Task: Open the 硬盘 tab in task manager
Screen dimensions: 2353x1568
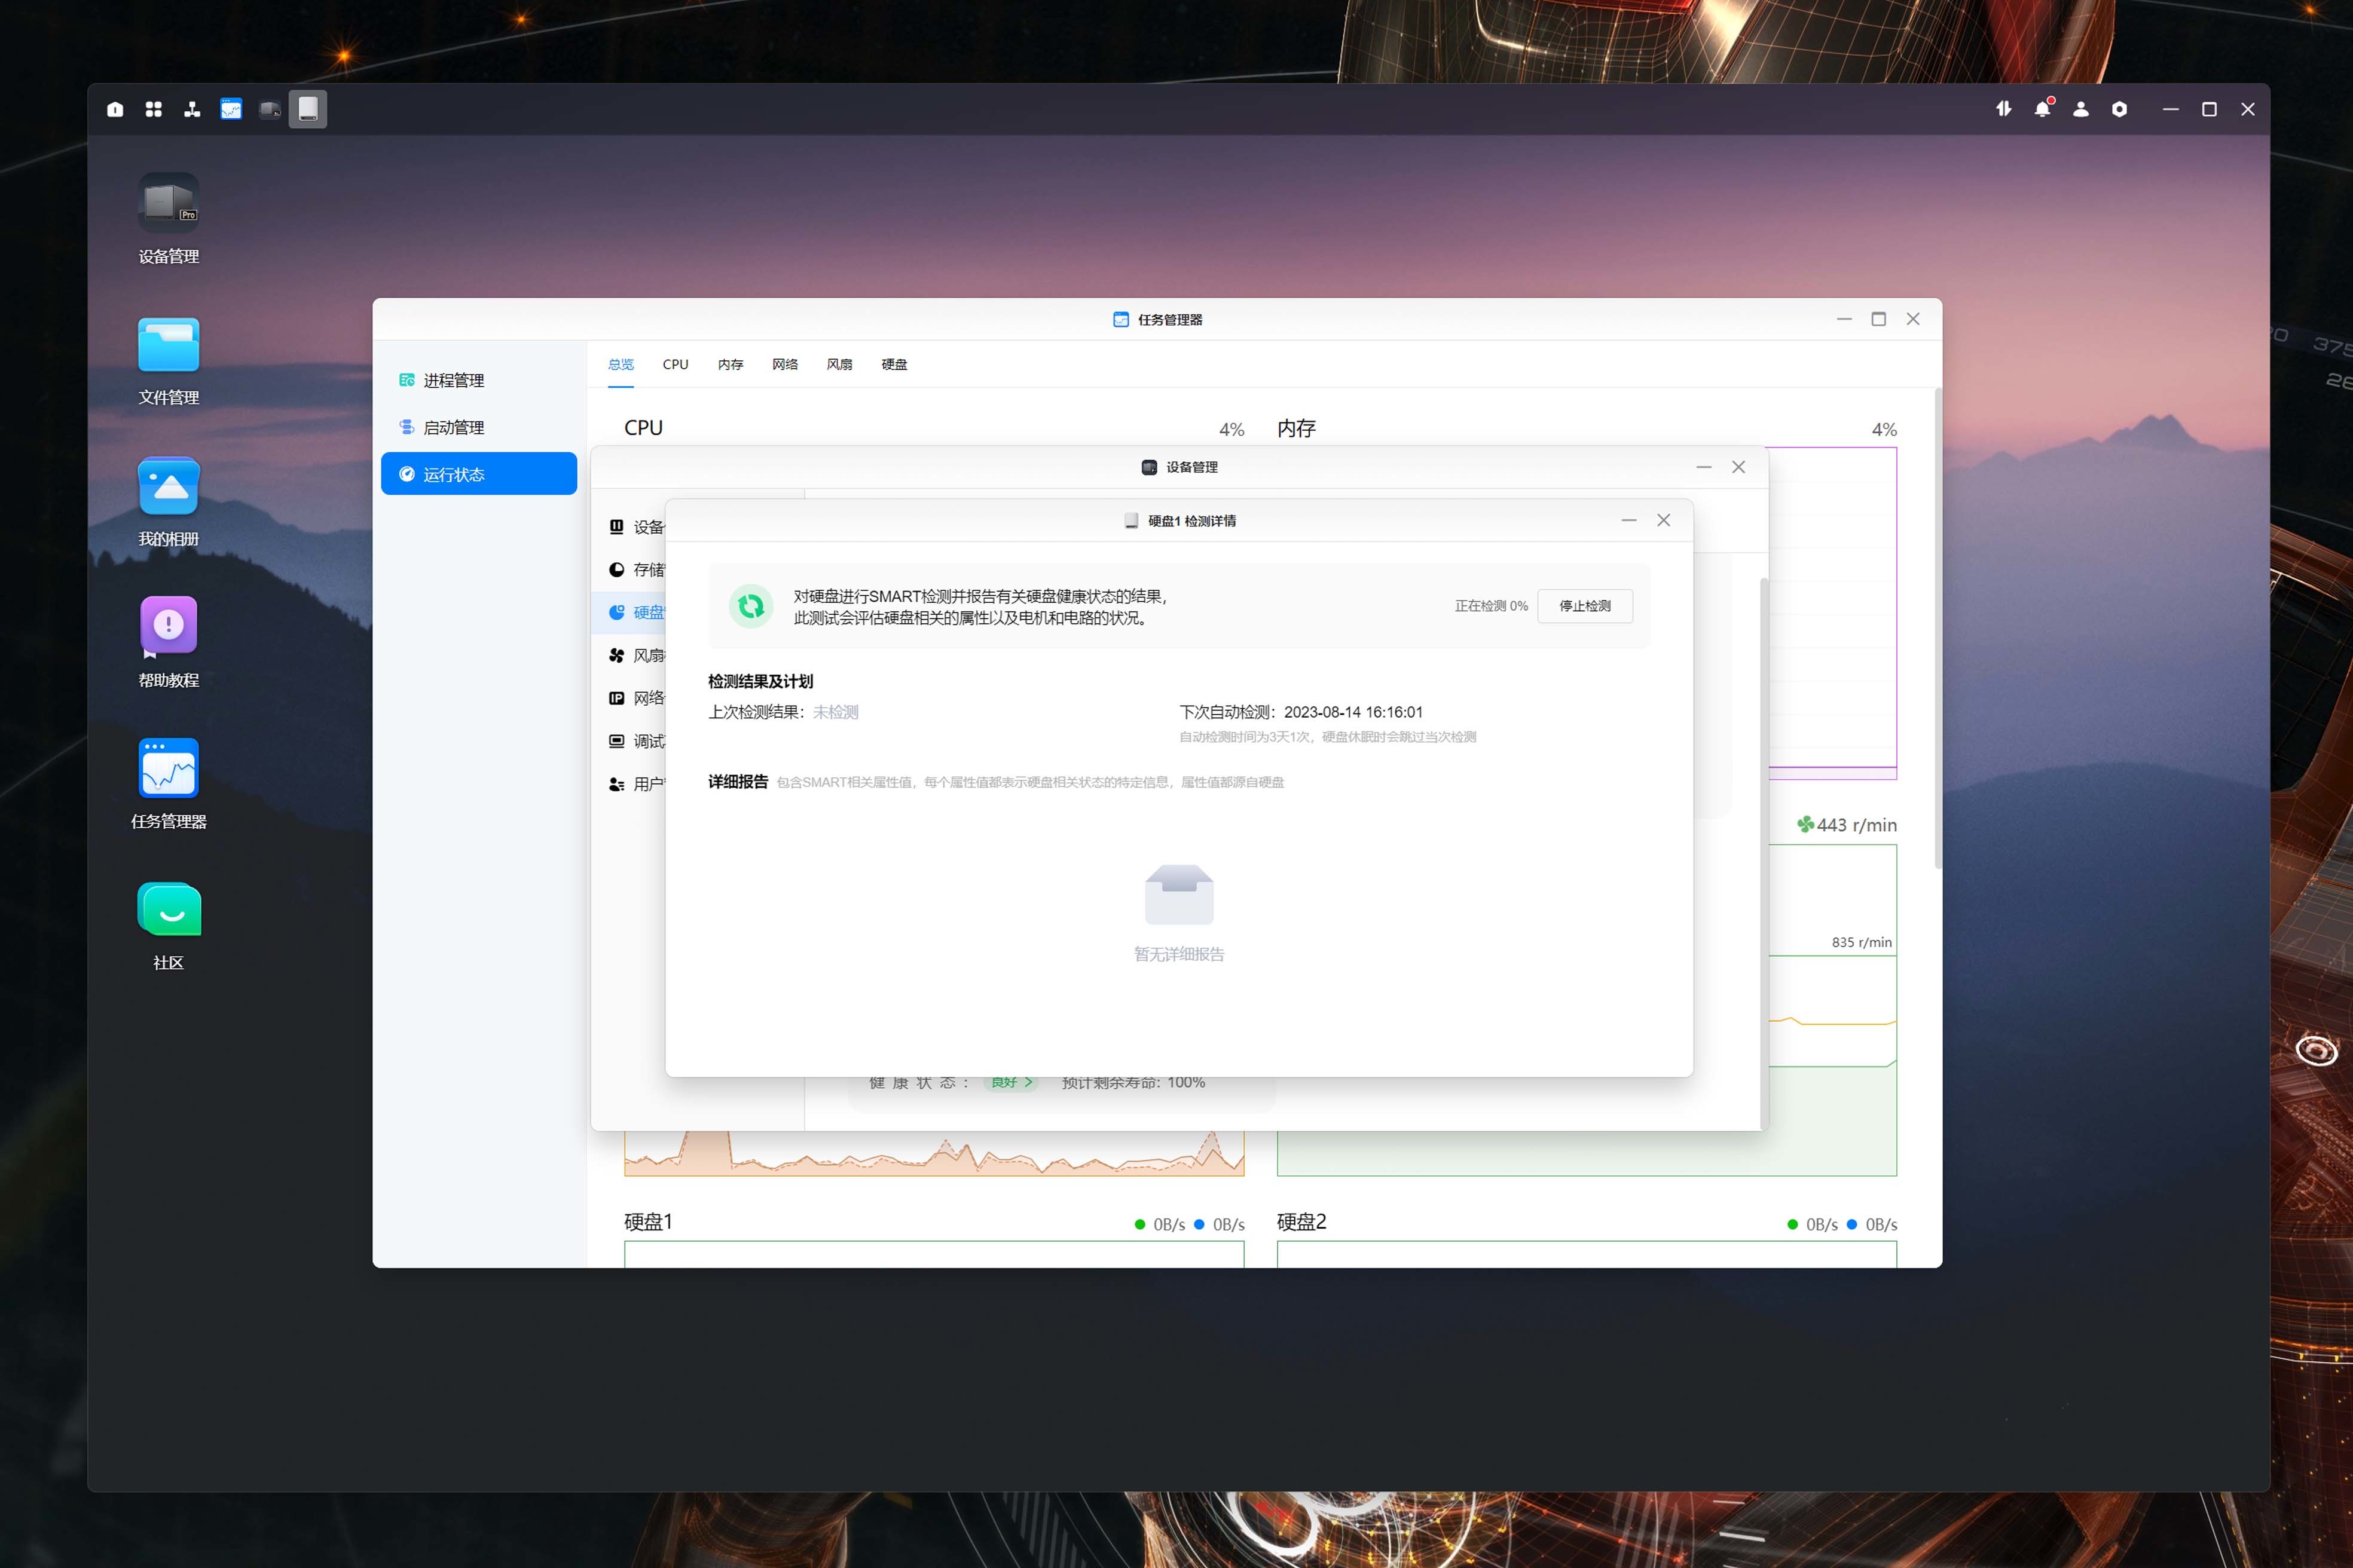Action: click(893, 364)
